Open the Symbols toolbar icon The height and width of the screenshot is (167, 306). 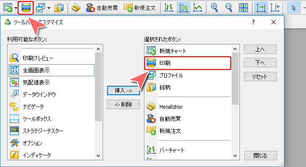[59, 8]
